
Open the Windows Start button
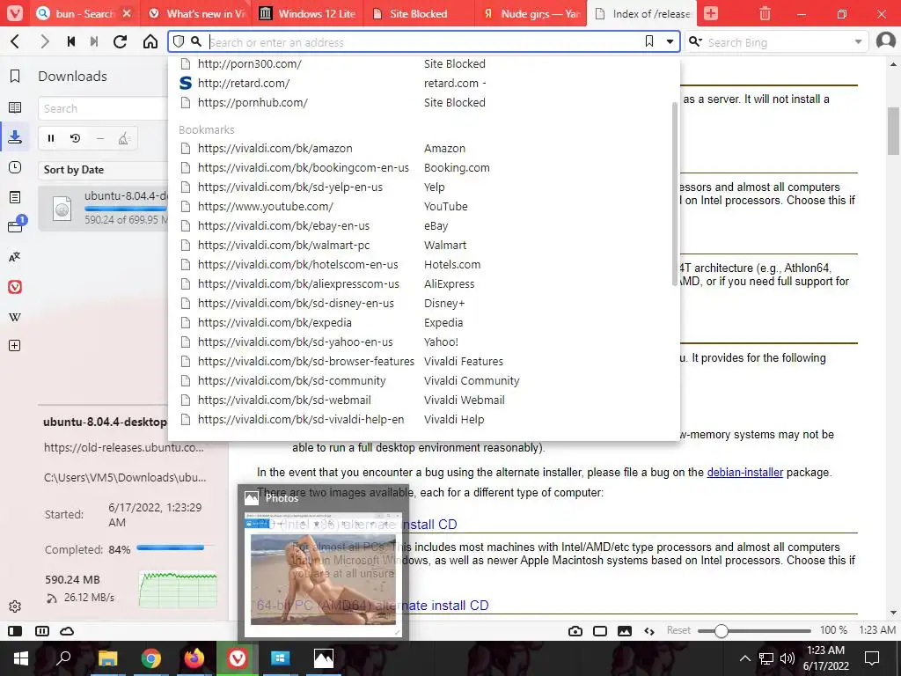(21, 658)
